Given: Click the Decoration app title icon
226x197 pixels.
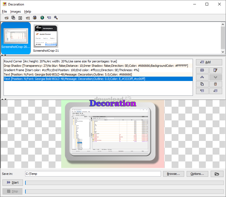Looking at the screenshot, I should [x=4, y=4].
